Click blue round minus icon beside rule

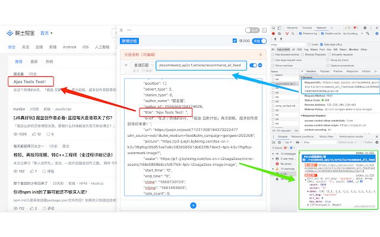point(260,65)
